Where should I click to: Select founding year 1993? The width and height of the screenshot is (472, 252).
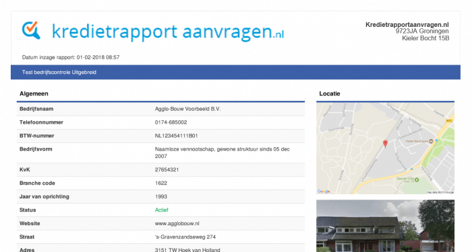161,196
